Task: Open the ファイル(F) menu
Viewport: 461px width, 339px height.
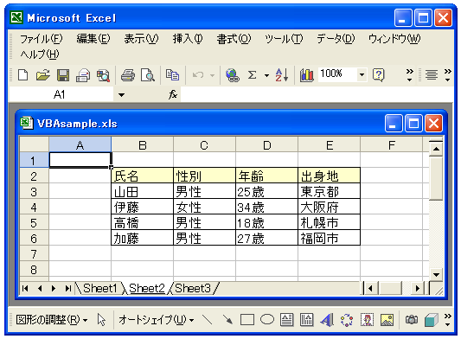Action: [42, 39]
